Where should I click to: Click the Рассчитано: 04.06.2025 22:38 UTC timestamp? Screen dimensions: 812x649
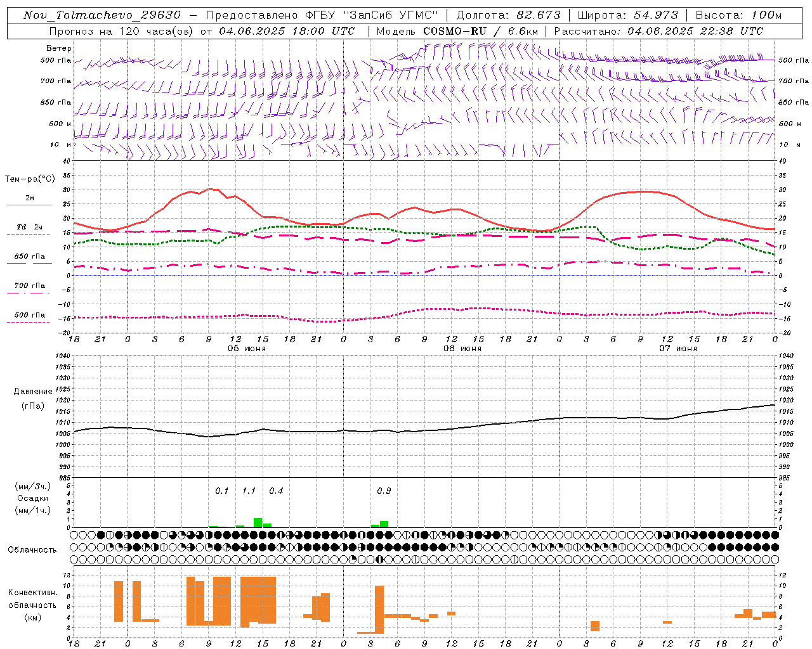point(658,31)
